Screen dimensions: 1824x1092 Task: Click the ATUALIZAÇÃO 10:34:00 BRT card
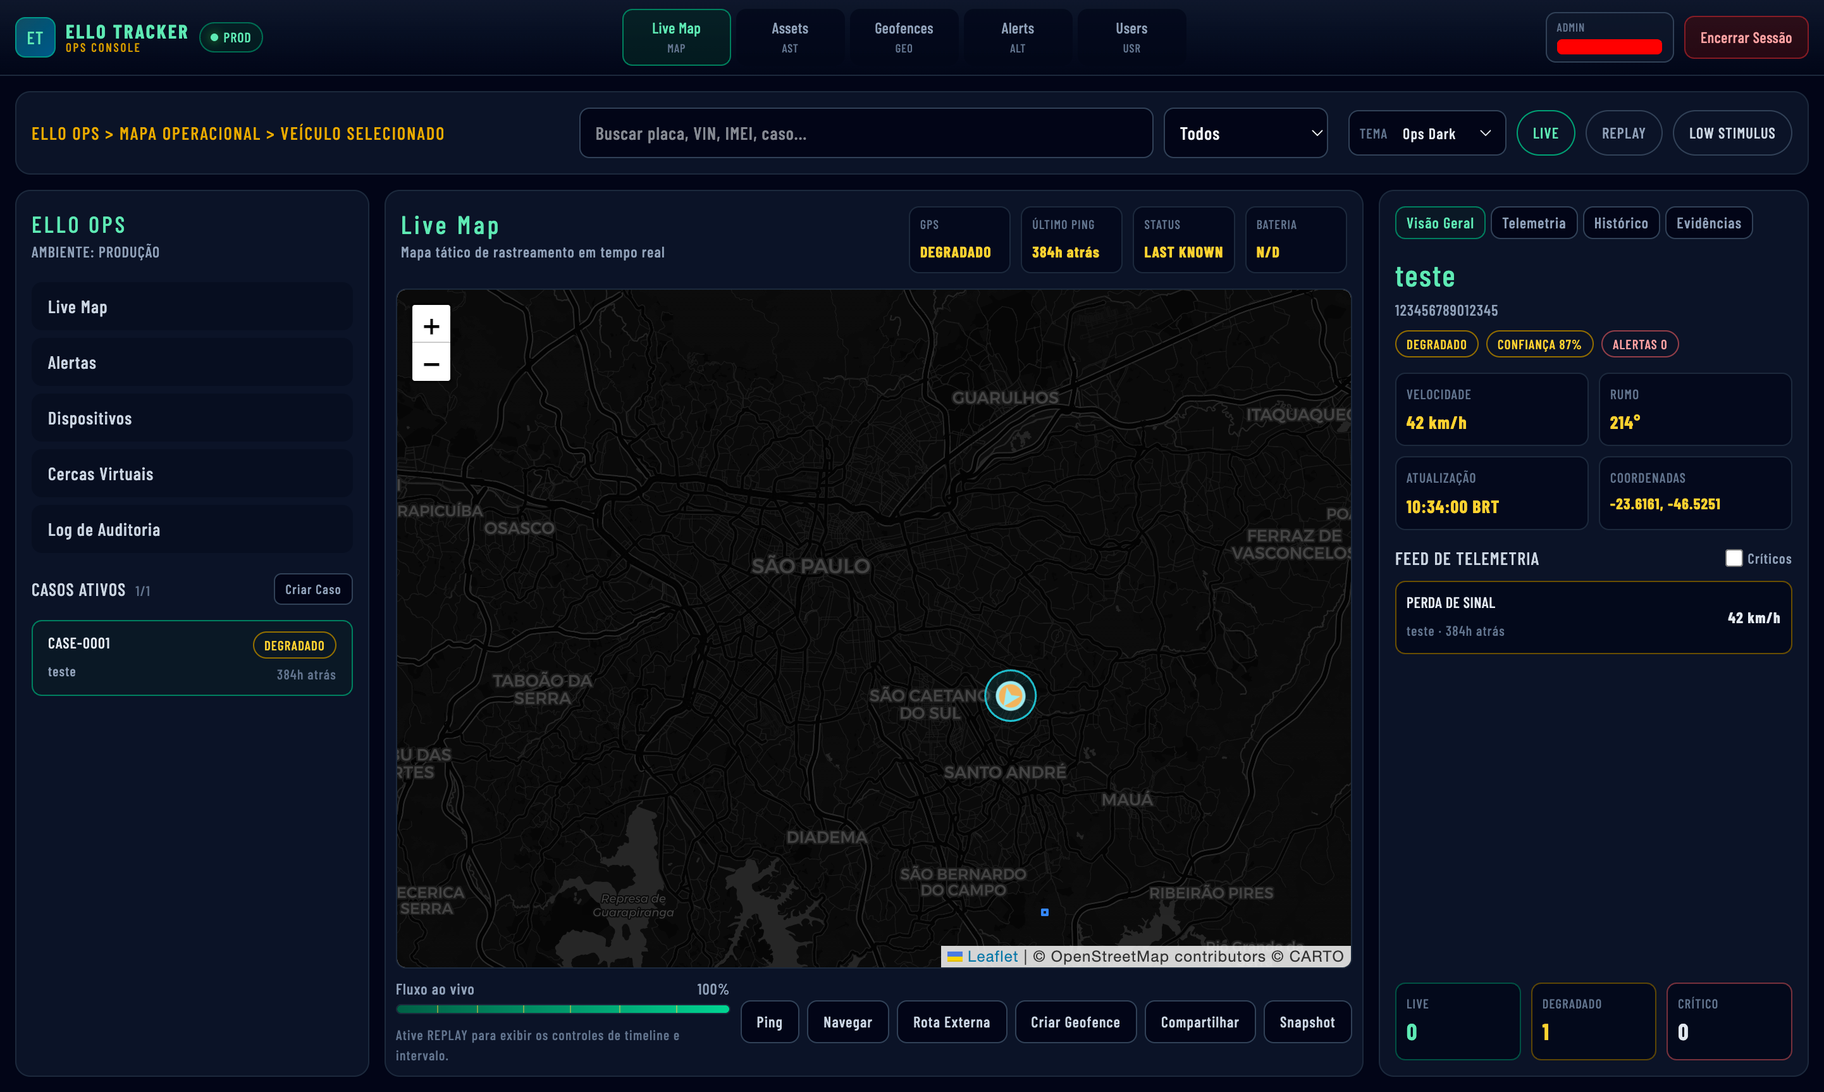coord(1491,493)
